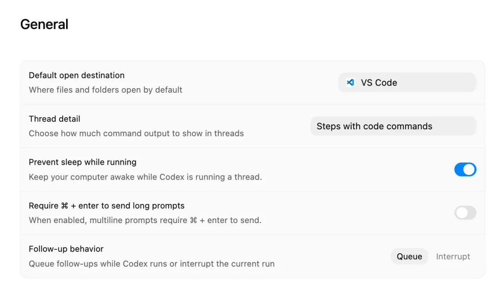Expand the Thread detail dropdown
This screenshot has width=499, height=296.
point(393,126)
